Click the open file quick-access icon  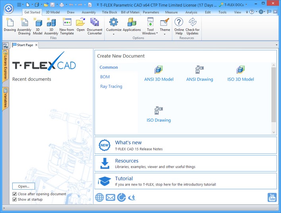pyautogui.click(x=46, y=5)
